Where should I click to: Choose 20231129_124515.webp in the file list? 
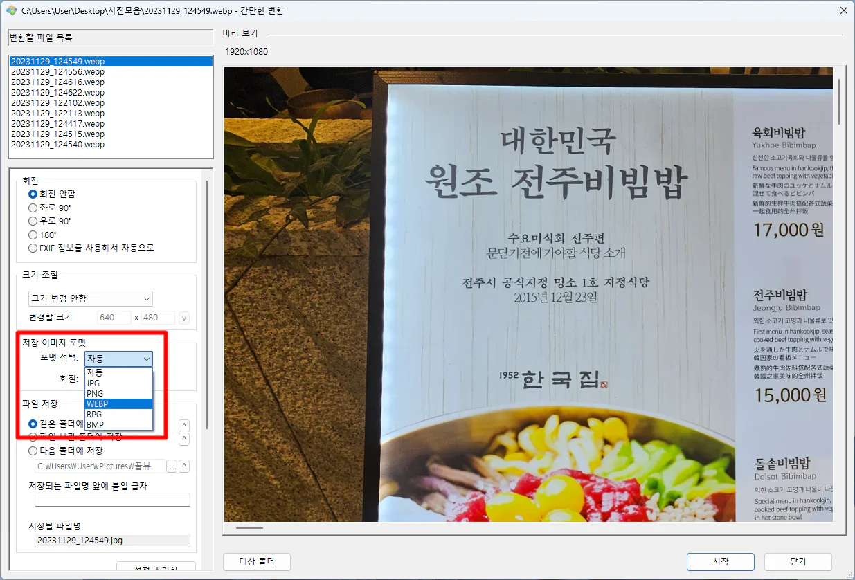111,134
